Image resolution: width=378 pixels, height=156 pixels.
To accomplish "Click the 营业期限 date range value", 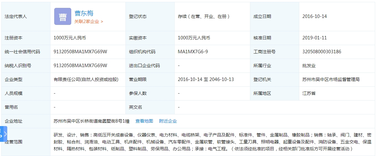I will pos(206,79).
